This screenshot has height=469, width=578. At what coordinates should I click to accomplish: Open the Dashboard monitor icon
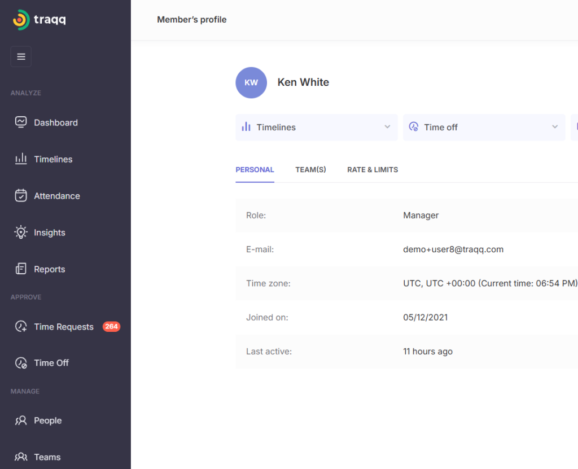point(21,122)
